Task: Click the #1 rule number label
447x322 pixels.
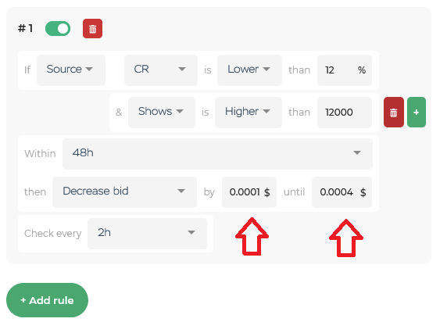Action: pos(25,28)
